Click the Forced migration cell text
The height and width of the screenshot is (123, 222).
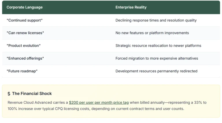coord(157,58)
